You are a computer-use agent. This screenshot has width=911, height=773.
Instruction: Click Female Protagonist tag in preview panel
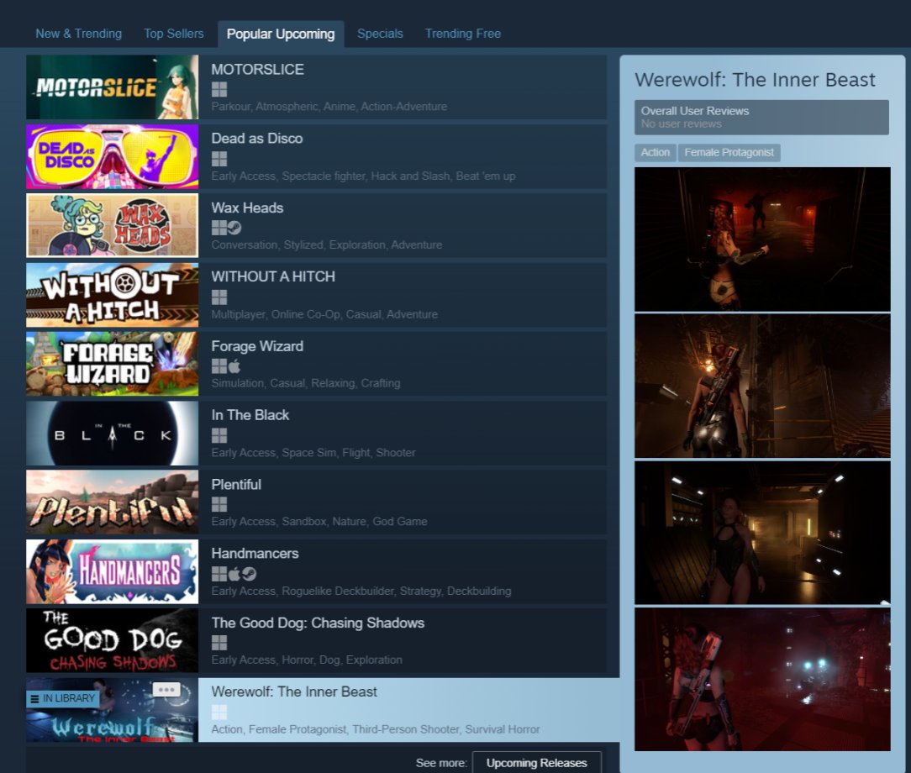[x=729, y=152]
